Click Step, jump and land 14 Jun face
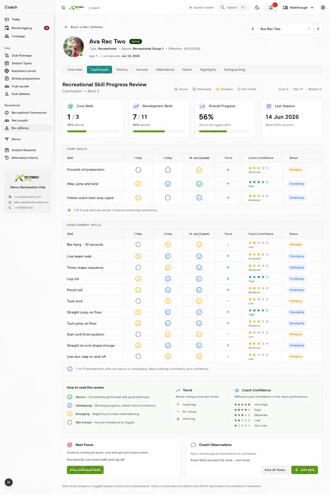 tap(199, 184)
